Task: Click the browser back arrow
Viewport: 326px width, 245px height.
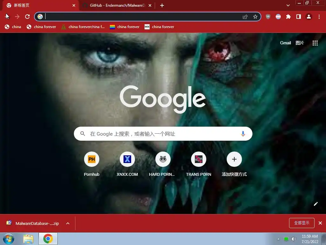Action: 7,17
